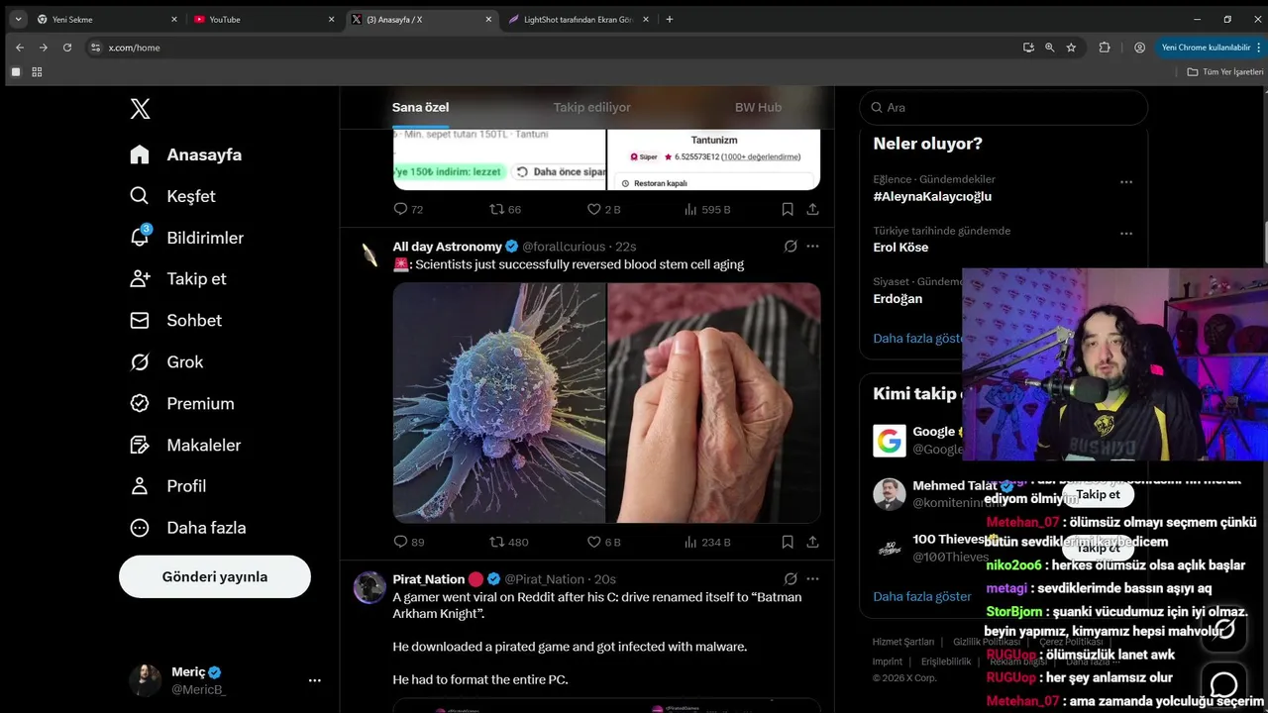Switch to the Yeni Sekme browser tab
The width and height of the screenshot is (1268, 713).
click(x=107, y=19)
